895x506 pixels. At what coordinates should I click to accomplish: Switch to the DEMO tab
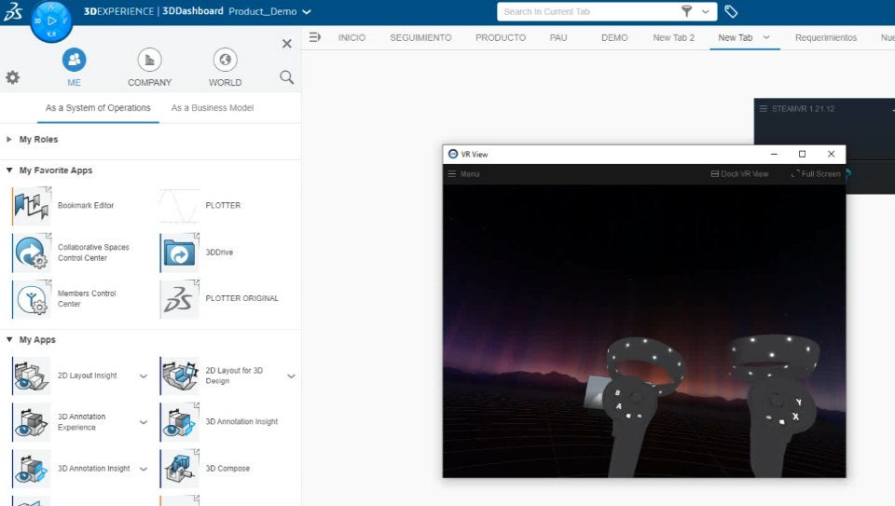(x=614, y=37)
